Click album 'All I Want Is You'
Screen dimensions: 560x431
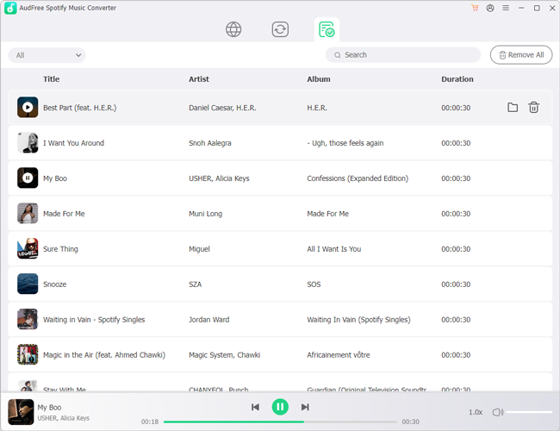coord(334,249)
